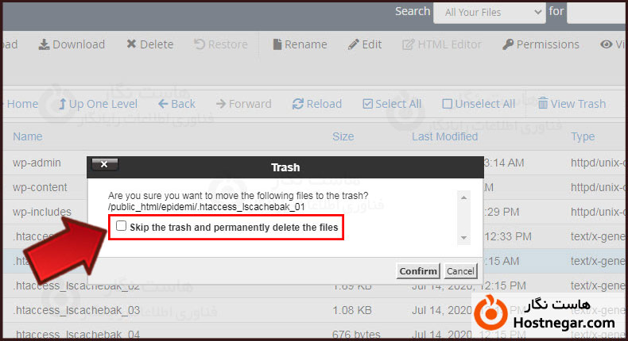Close Trash dialog with title bar button
The image size is (628, 341).
click(x=105, y=166)
